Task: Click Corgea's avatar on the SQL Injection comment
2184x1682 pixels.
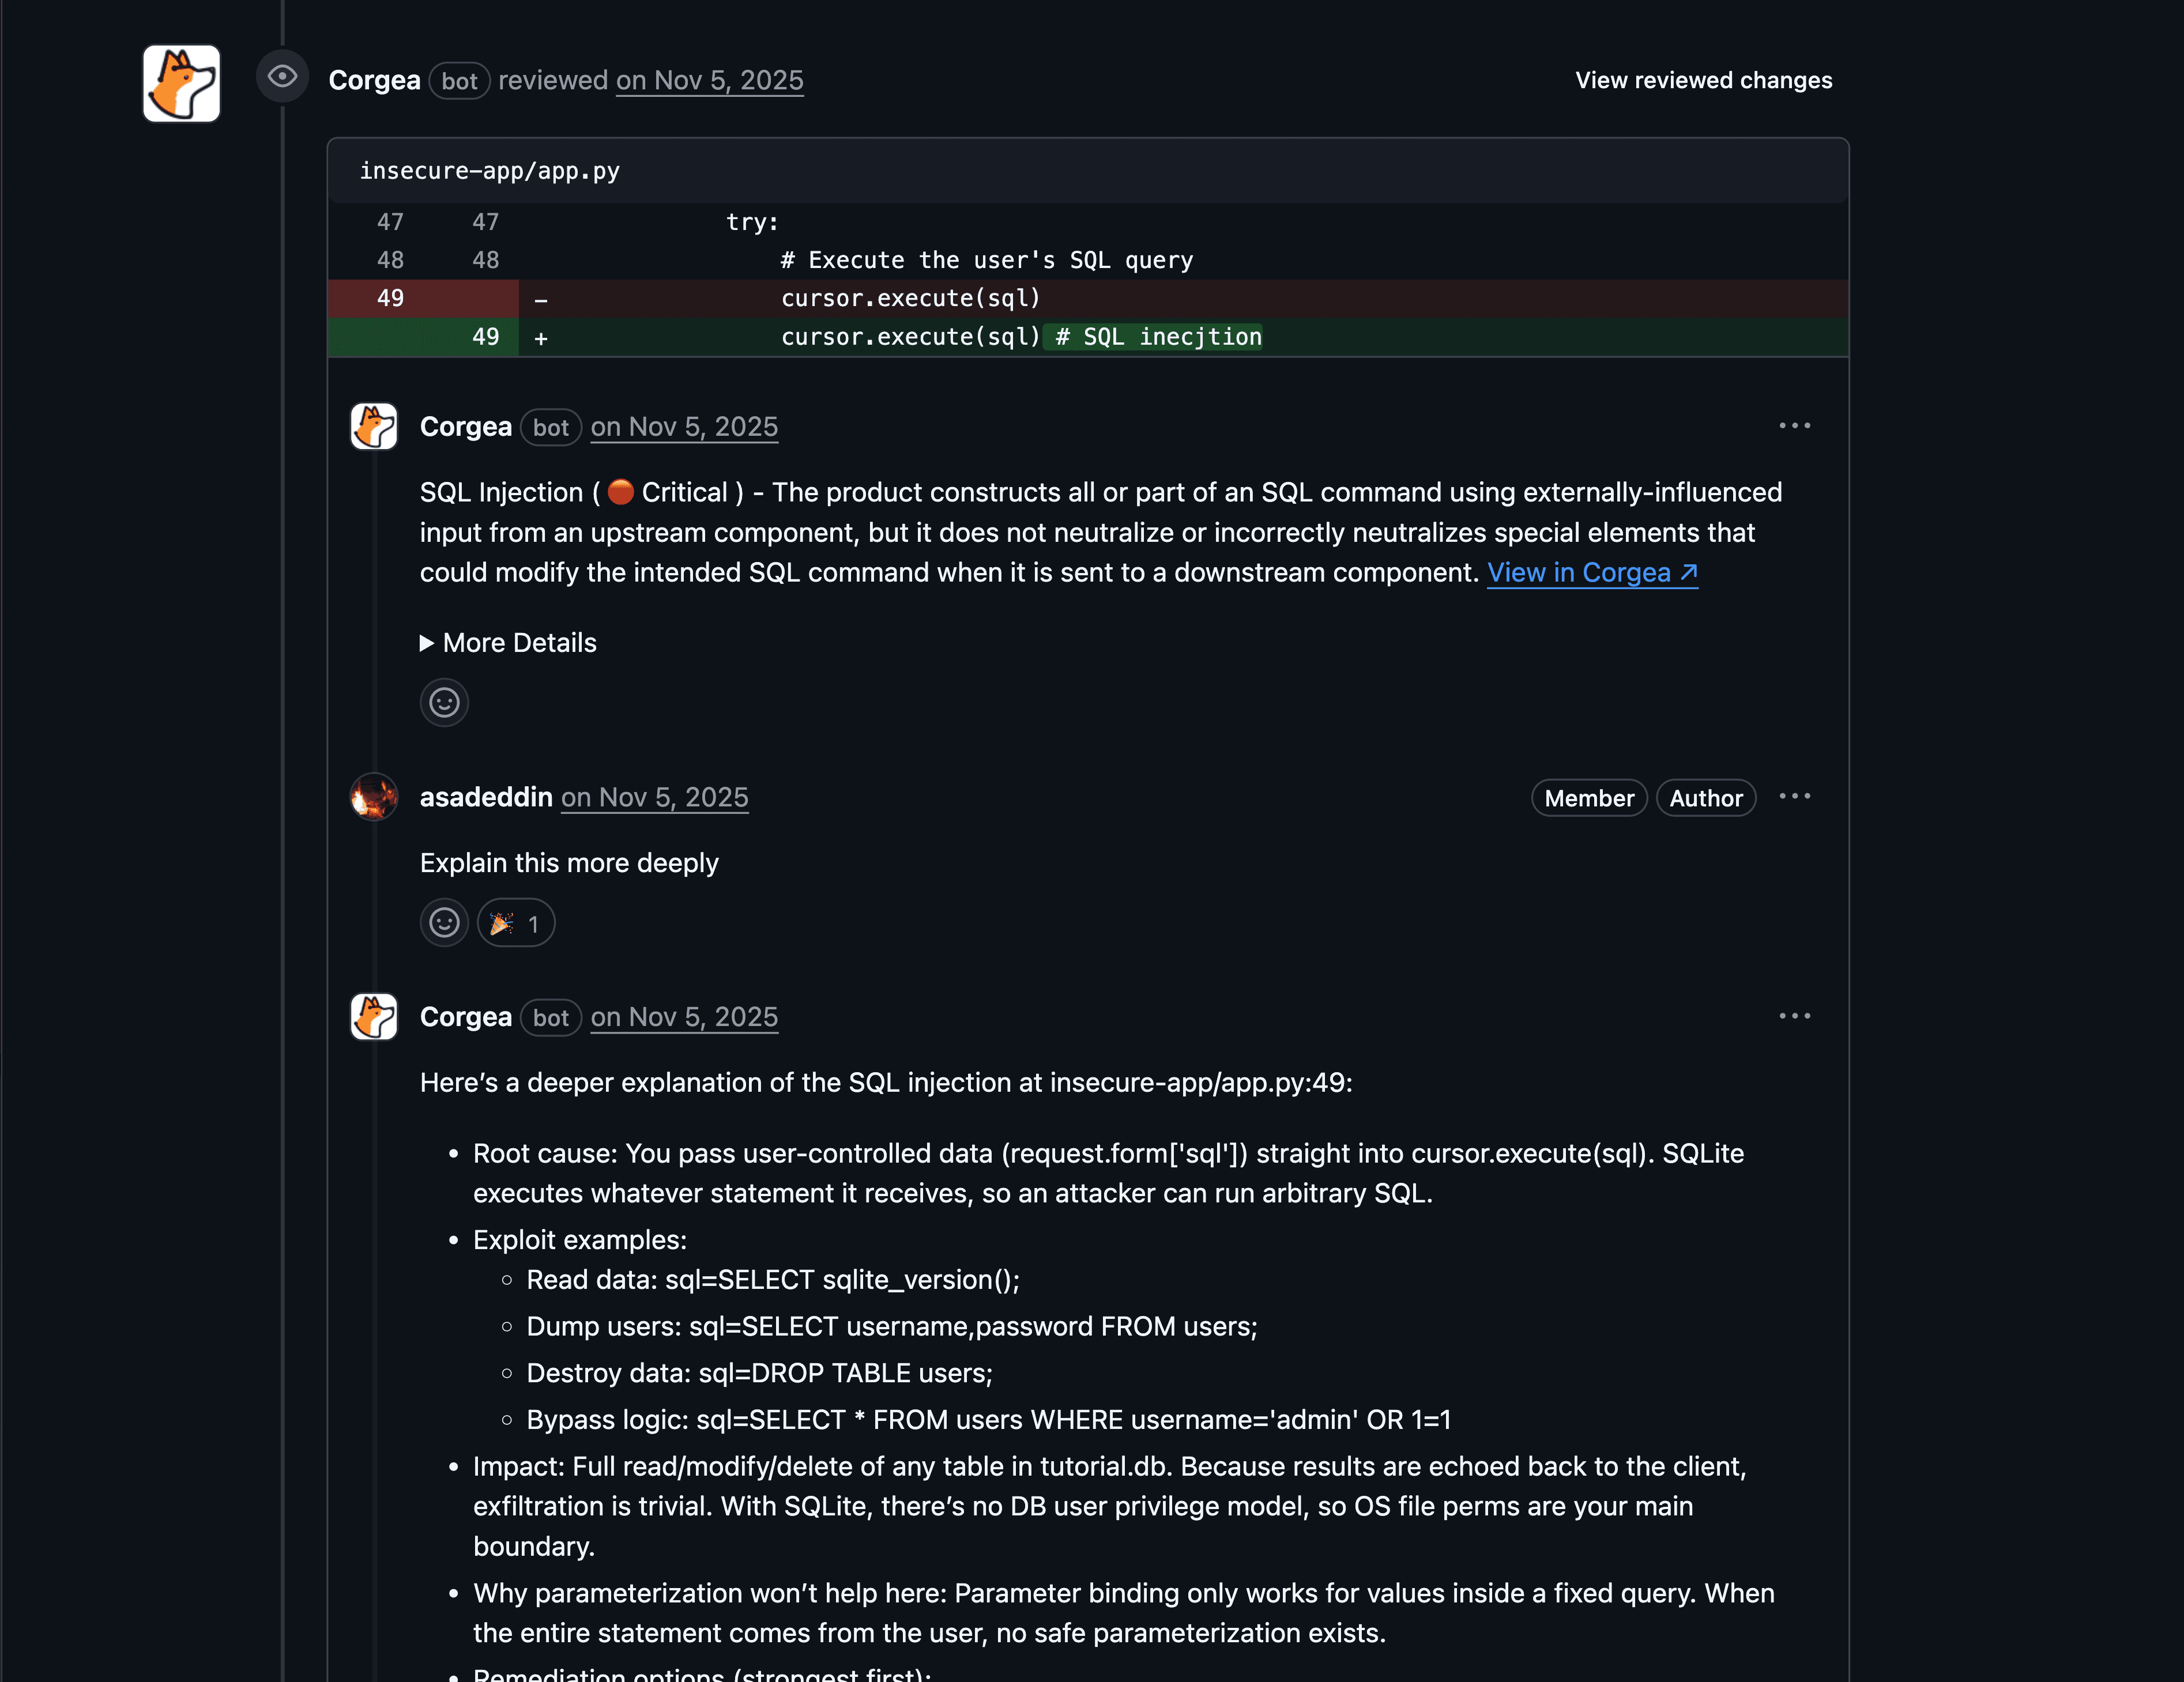Action: click(x=373, y=426)
